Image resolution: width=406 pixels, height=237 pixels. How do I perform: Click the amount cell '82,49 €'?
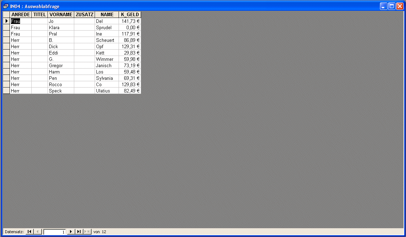130,91
